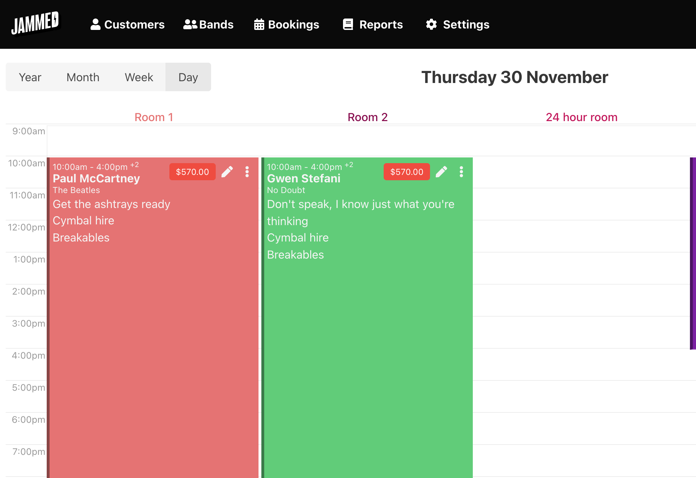This screenshot has width=696, height=478.
Task: Switch calendar to Week view
Action: point(139,77)
